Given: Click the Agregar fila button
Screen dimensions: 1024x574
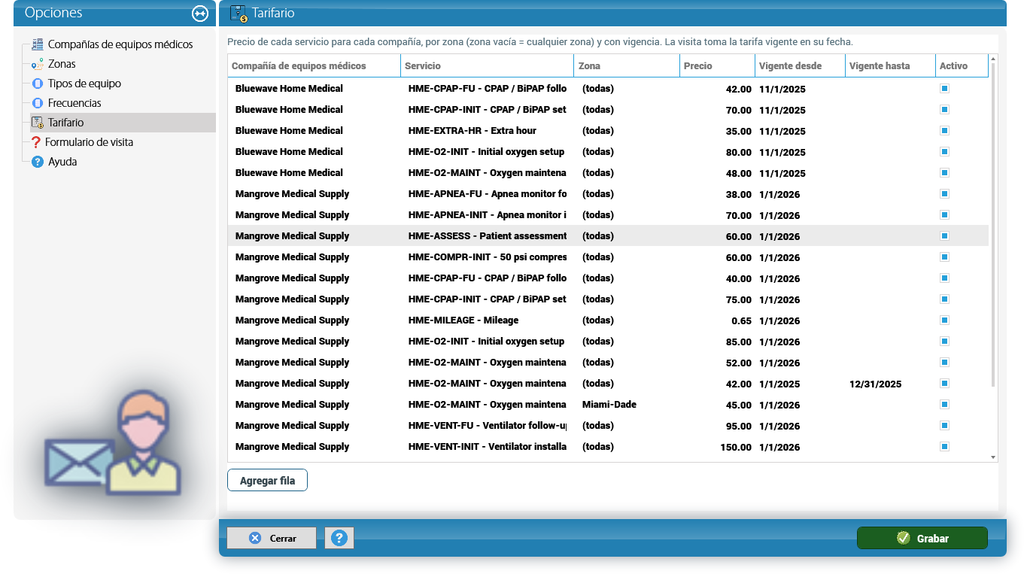Looking at the screenshot, I should [267, 480].
